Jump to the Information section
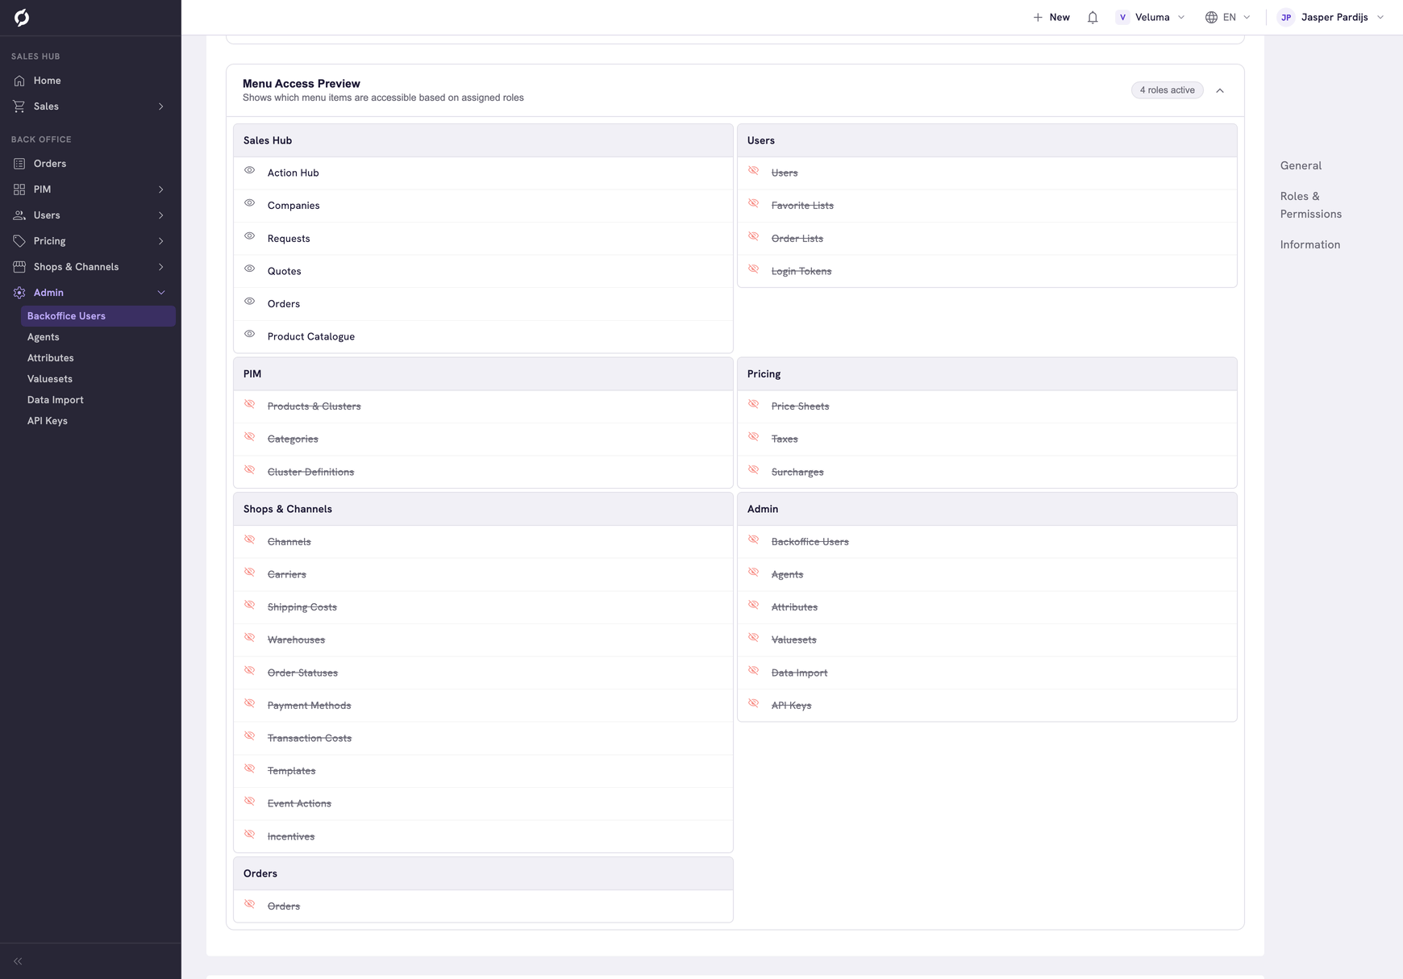 (1310, 244)
